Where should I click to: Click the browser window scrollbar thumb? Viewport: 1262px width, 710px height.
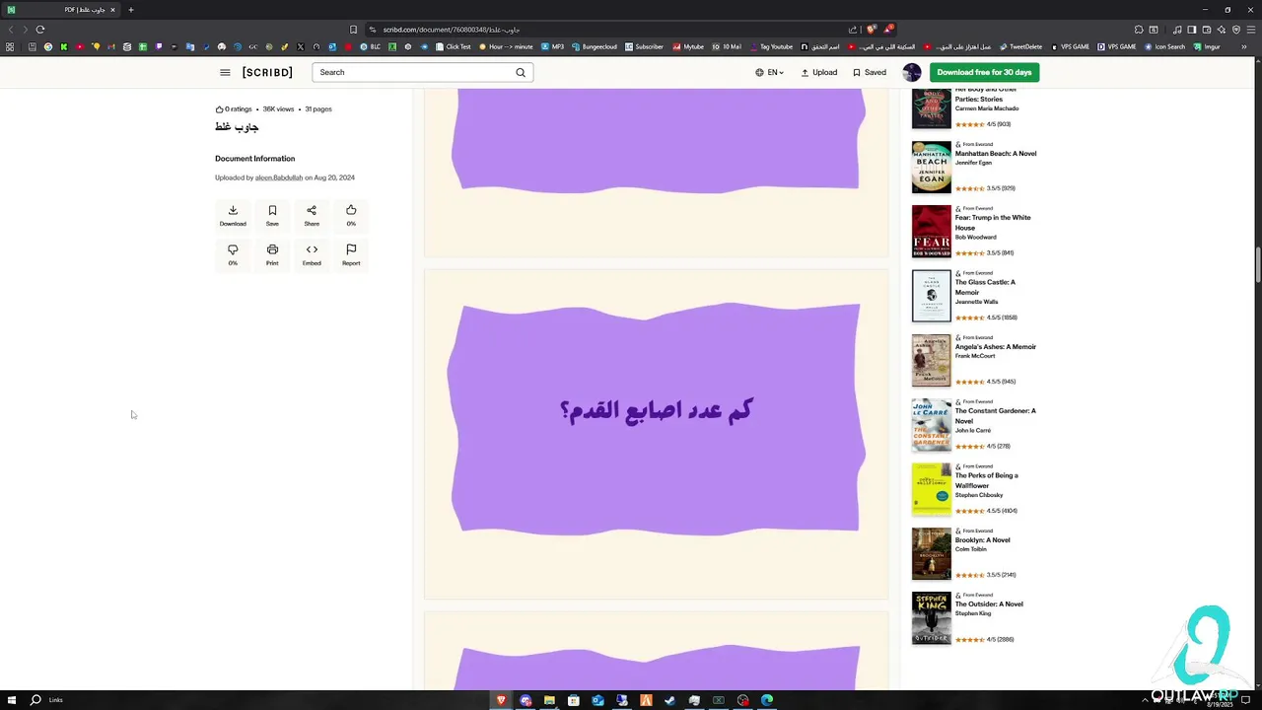click(1258, 266)
